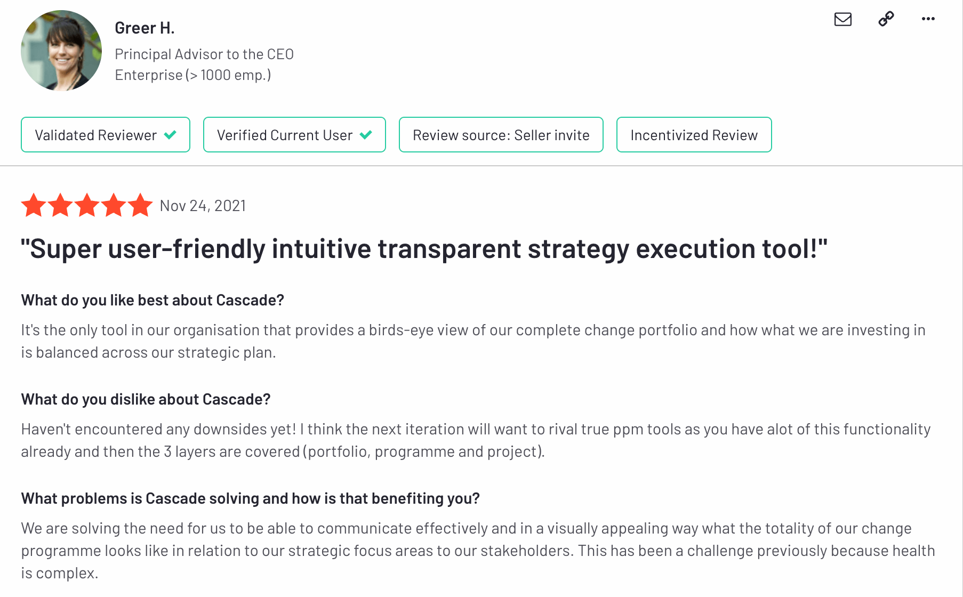This screenshot has height=597, width=963.
Task: Open the three-dot more options menu
Action: [928, 19]
